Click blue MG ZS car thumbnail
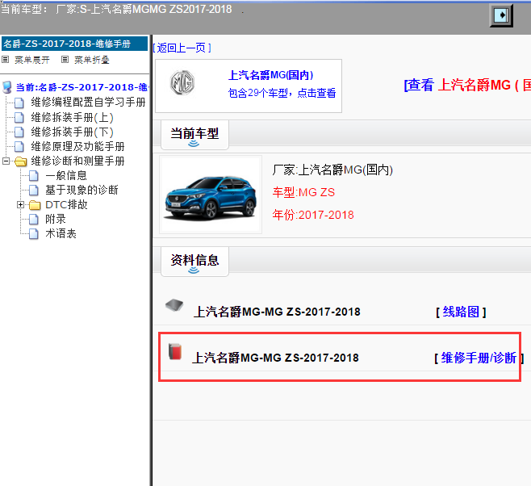 [x=211, y=195]
